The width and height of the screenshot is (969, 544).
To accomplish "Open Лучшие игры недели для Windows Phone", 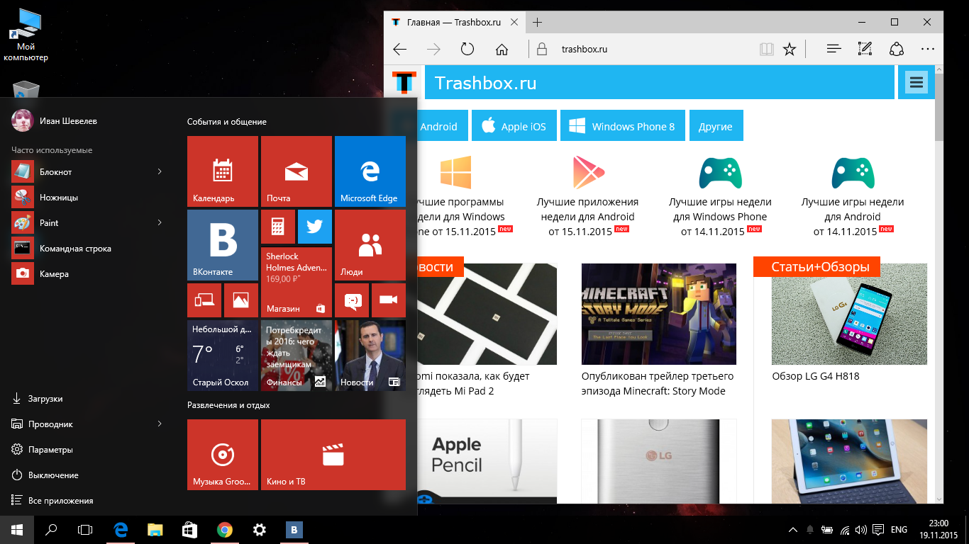I will tap(720, 217).
